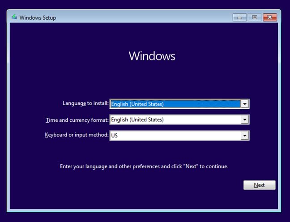Open the Time and currency format dropdown arrow

(244, 120)
